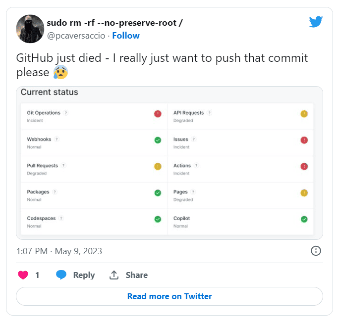340x322 pixels.
Task: Open the tweet info circle icon
Action: tap(316, 251)
